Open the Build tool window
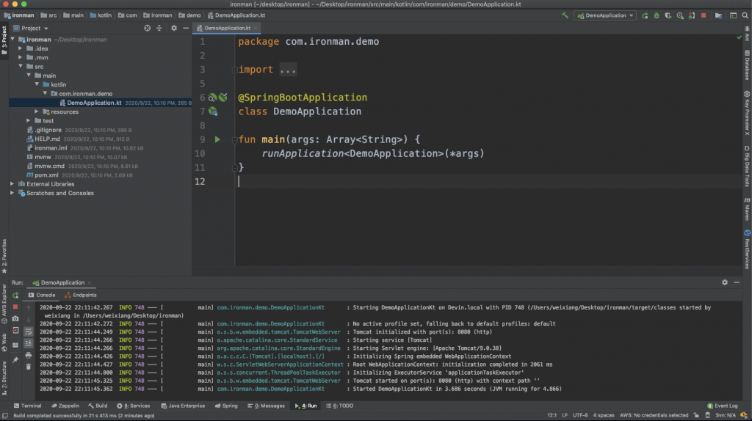The image size is (752, 421). click(98, 406)
